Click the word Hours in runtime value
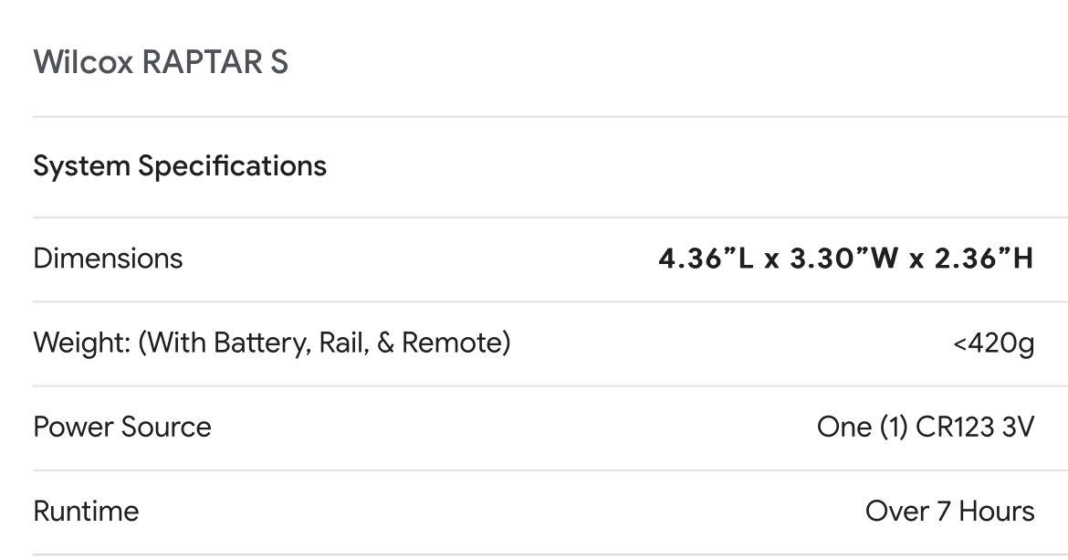 point(997,512)
